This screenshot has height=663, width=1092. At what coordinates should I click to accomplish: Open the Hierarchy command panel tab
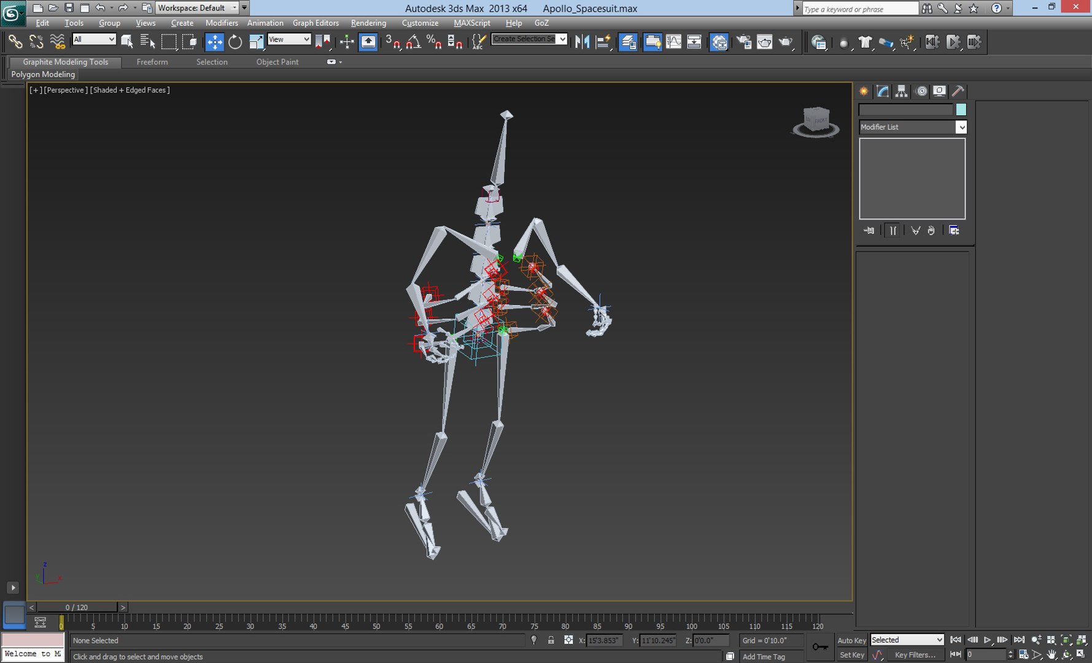point(901,91)
